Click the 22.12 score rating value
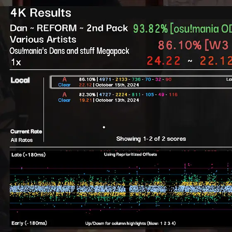 point(85,85)
